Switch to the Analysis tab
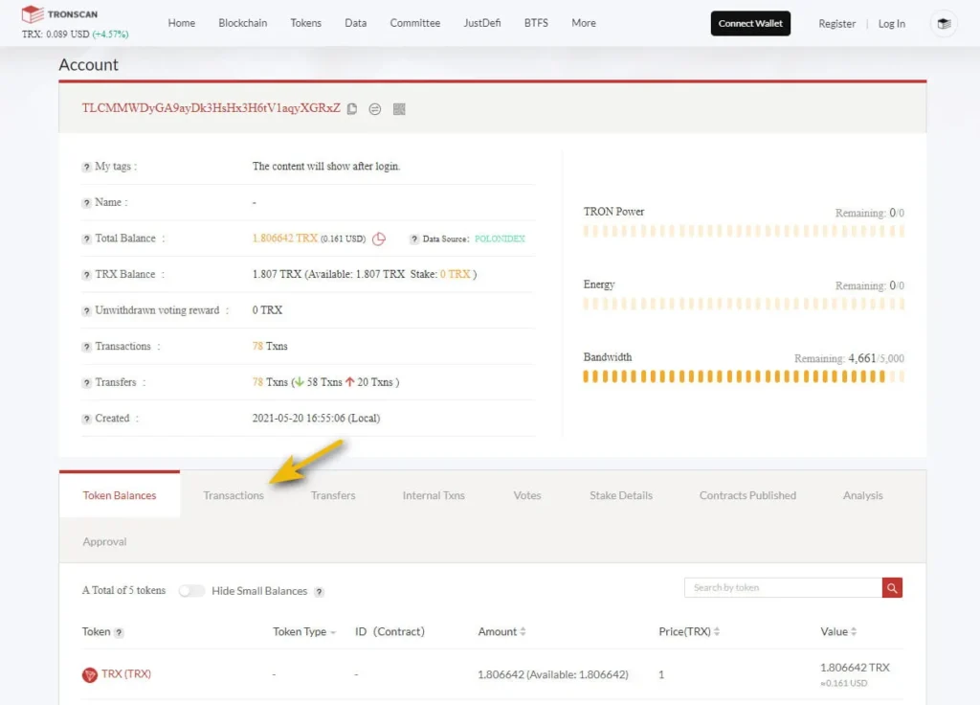This screenshot has width=980, height=705. 862,495
